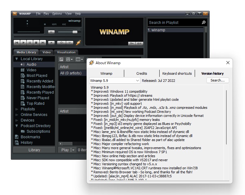Image resolution: width=245 pixels, height=195 pixels.
Task: Click the horizontal scrollbar left arrow
Action: 61,144
